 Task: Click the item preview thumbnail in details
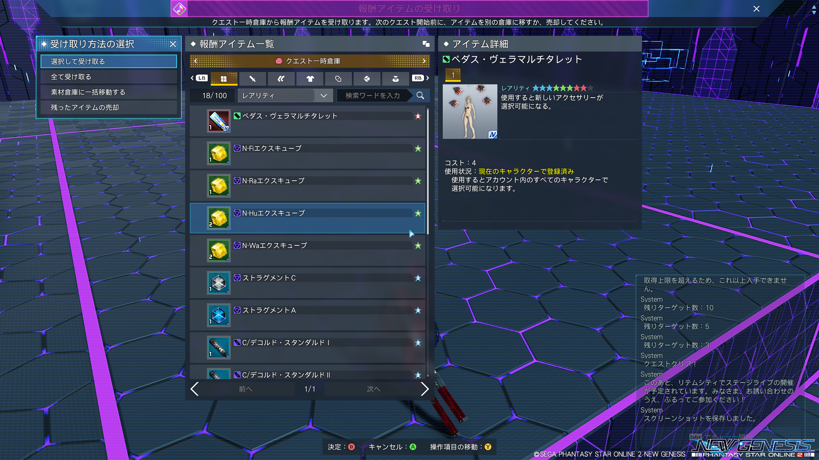pos(470,112)
